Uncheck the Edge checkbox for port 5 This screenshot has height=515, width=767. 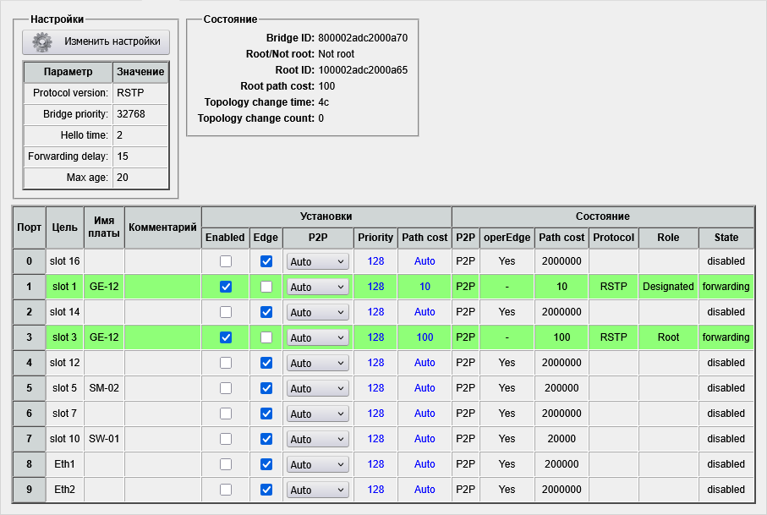pyautogui.click(x=266, y=388)
